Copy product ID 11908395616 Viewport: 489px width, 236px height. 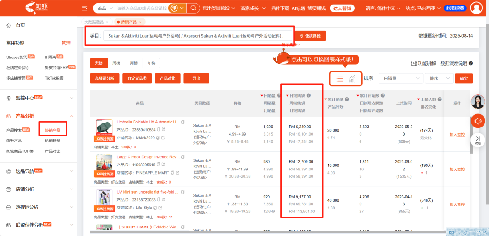click(x=158, y=165)
